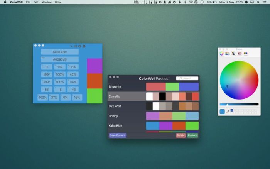This screenshot has width=270, height=169.
Task: Click the field showing -43
Action: click(x=73, y=90)
